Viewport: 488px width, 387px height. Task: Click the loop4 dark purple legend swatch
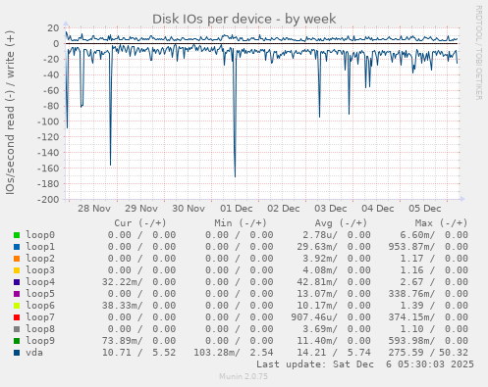(17, 282)
